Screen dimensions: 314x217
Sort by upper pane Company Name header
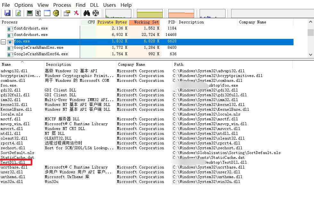tap(265, 22)
